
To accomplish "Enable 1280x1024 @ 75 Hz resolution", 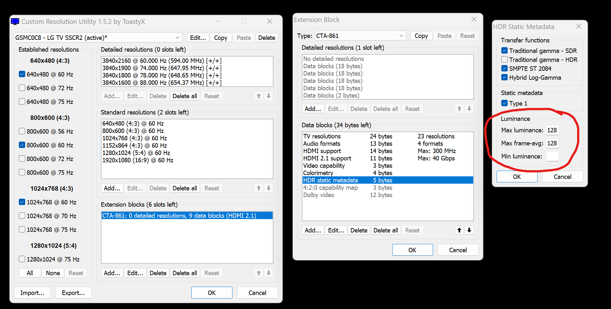I will coord(22,259).
